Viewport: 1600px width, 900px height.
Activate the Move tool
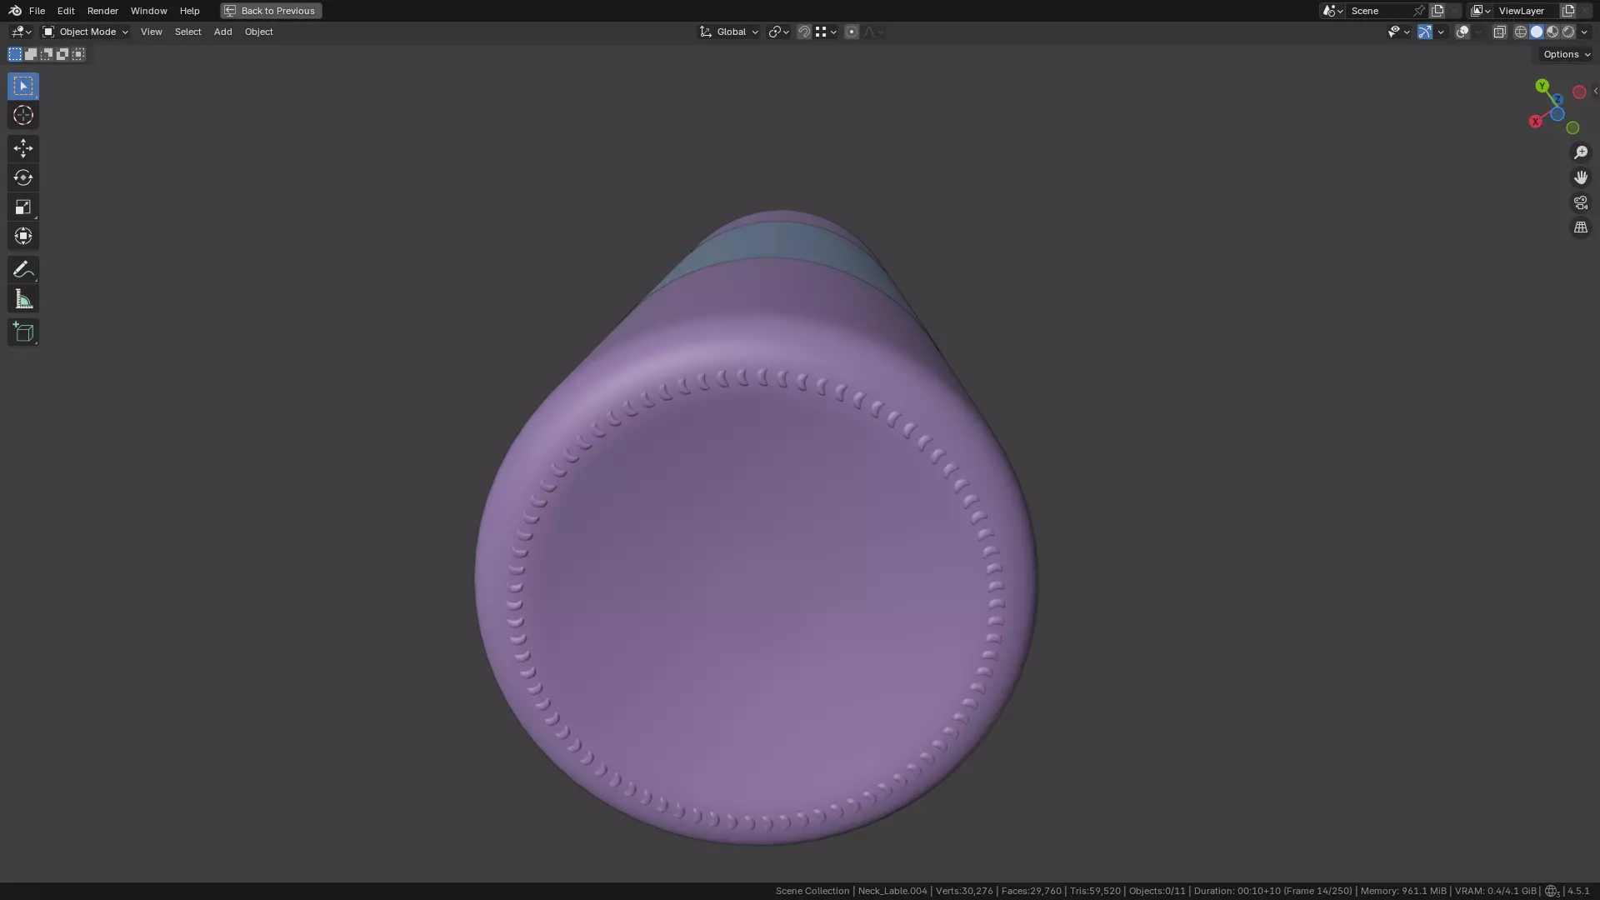pos(22,148)
